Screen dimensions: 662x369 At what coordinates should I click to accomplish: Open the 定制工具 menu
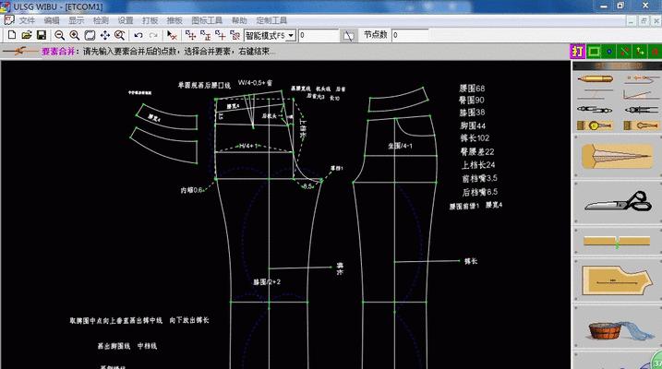coord(271,20)
